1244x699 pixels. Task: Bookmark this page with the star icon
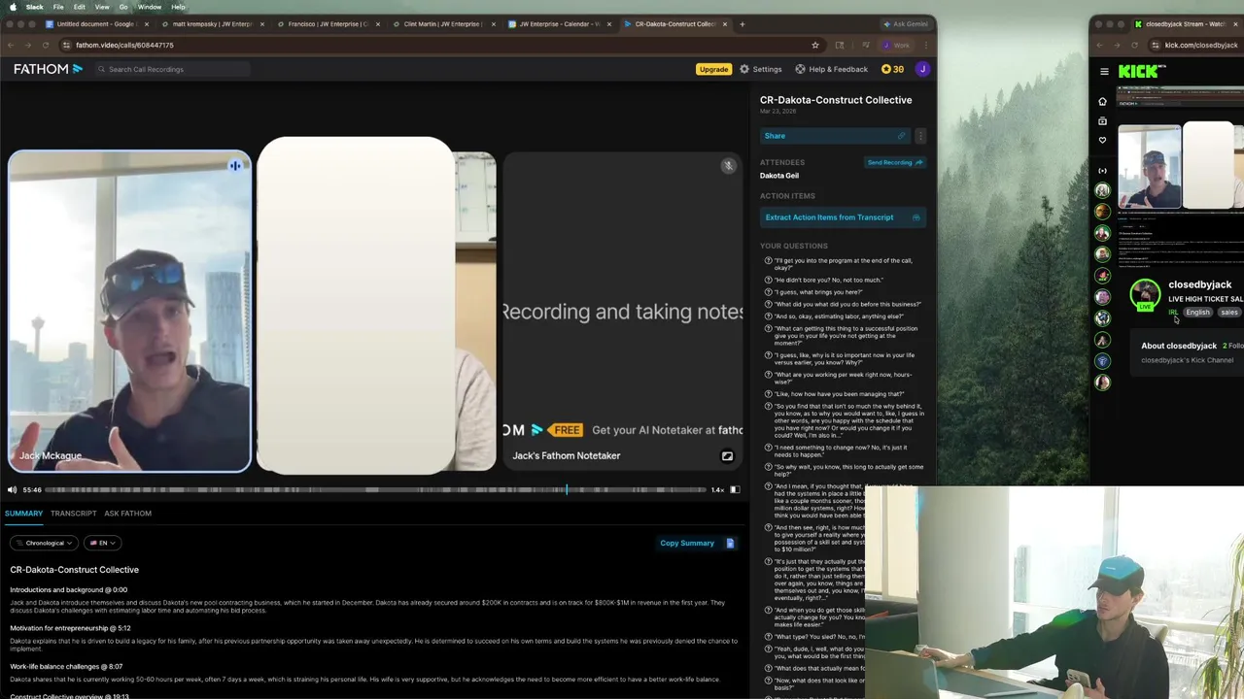tap(814, 45)
